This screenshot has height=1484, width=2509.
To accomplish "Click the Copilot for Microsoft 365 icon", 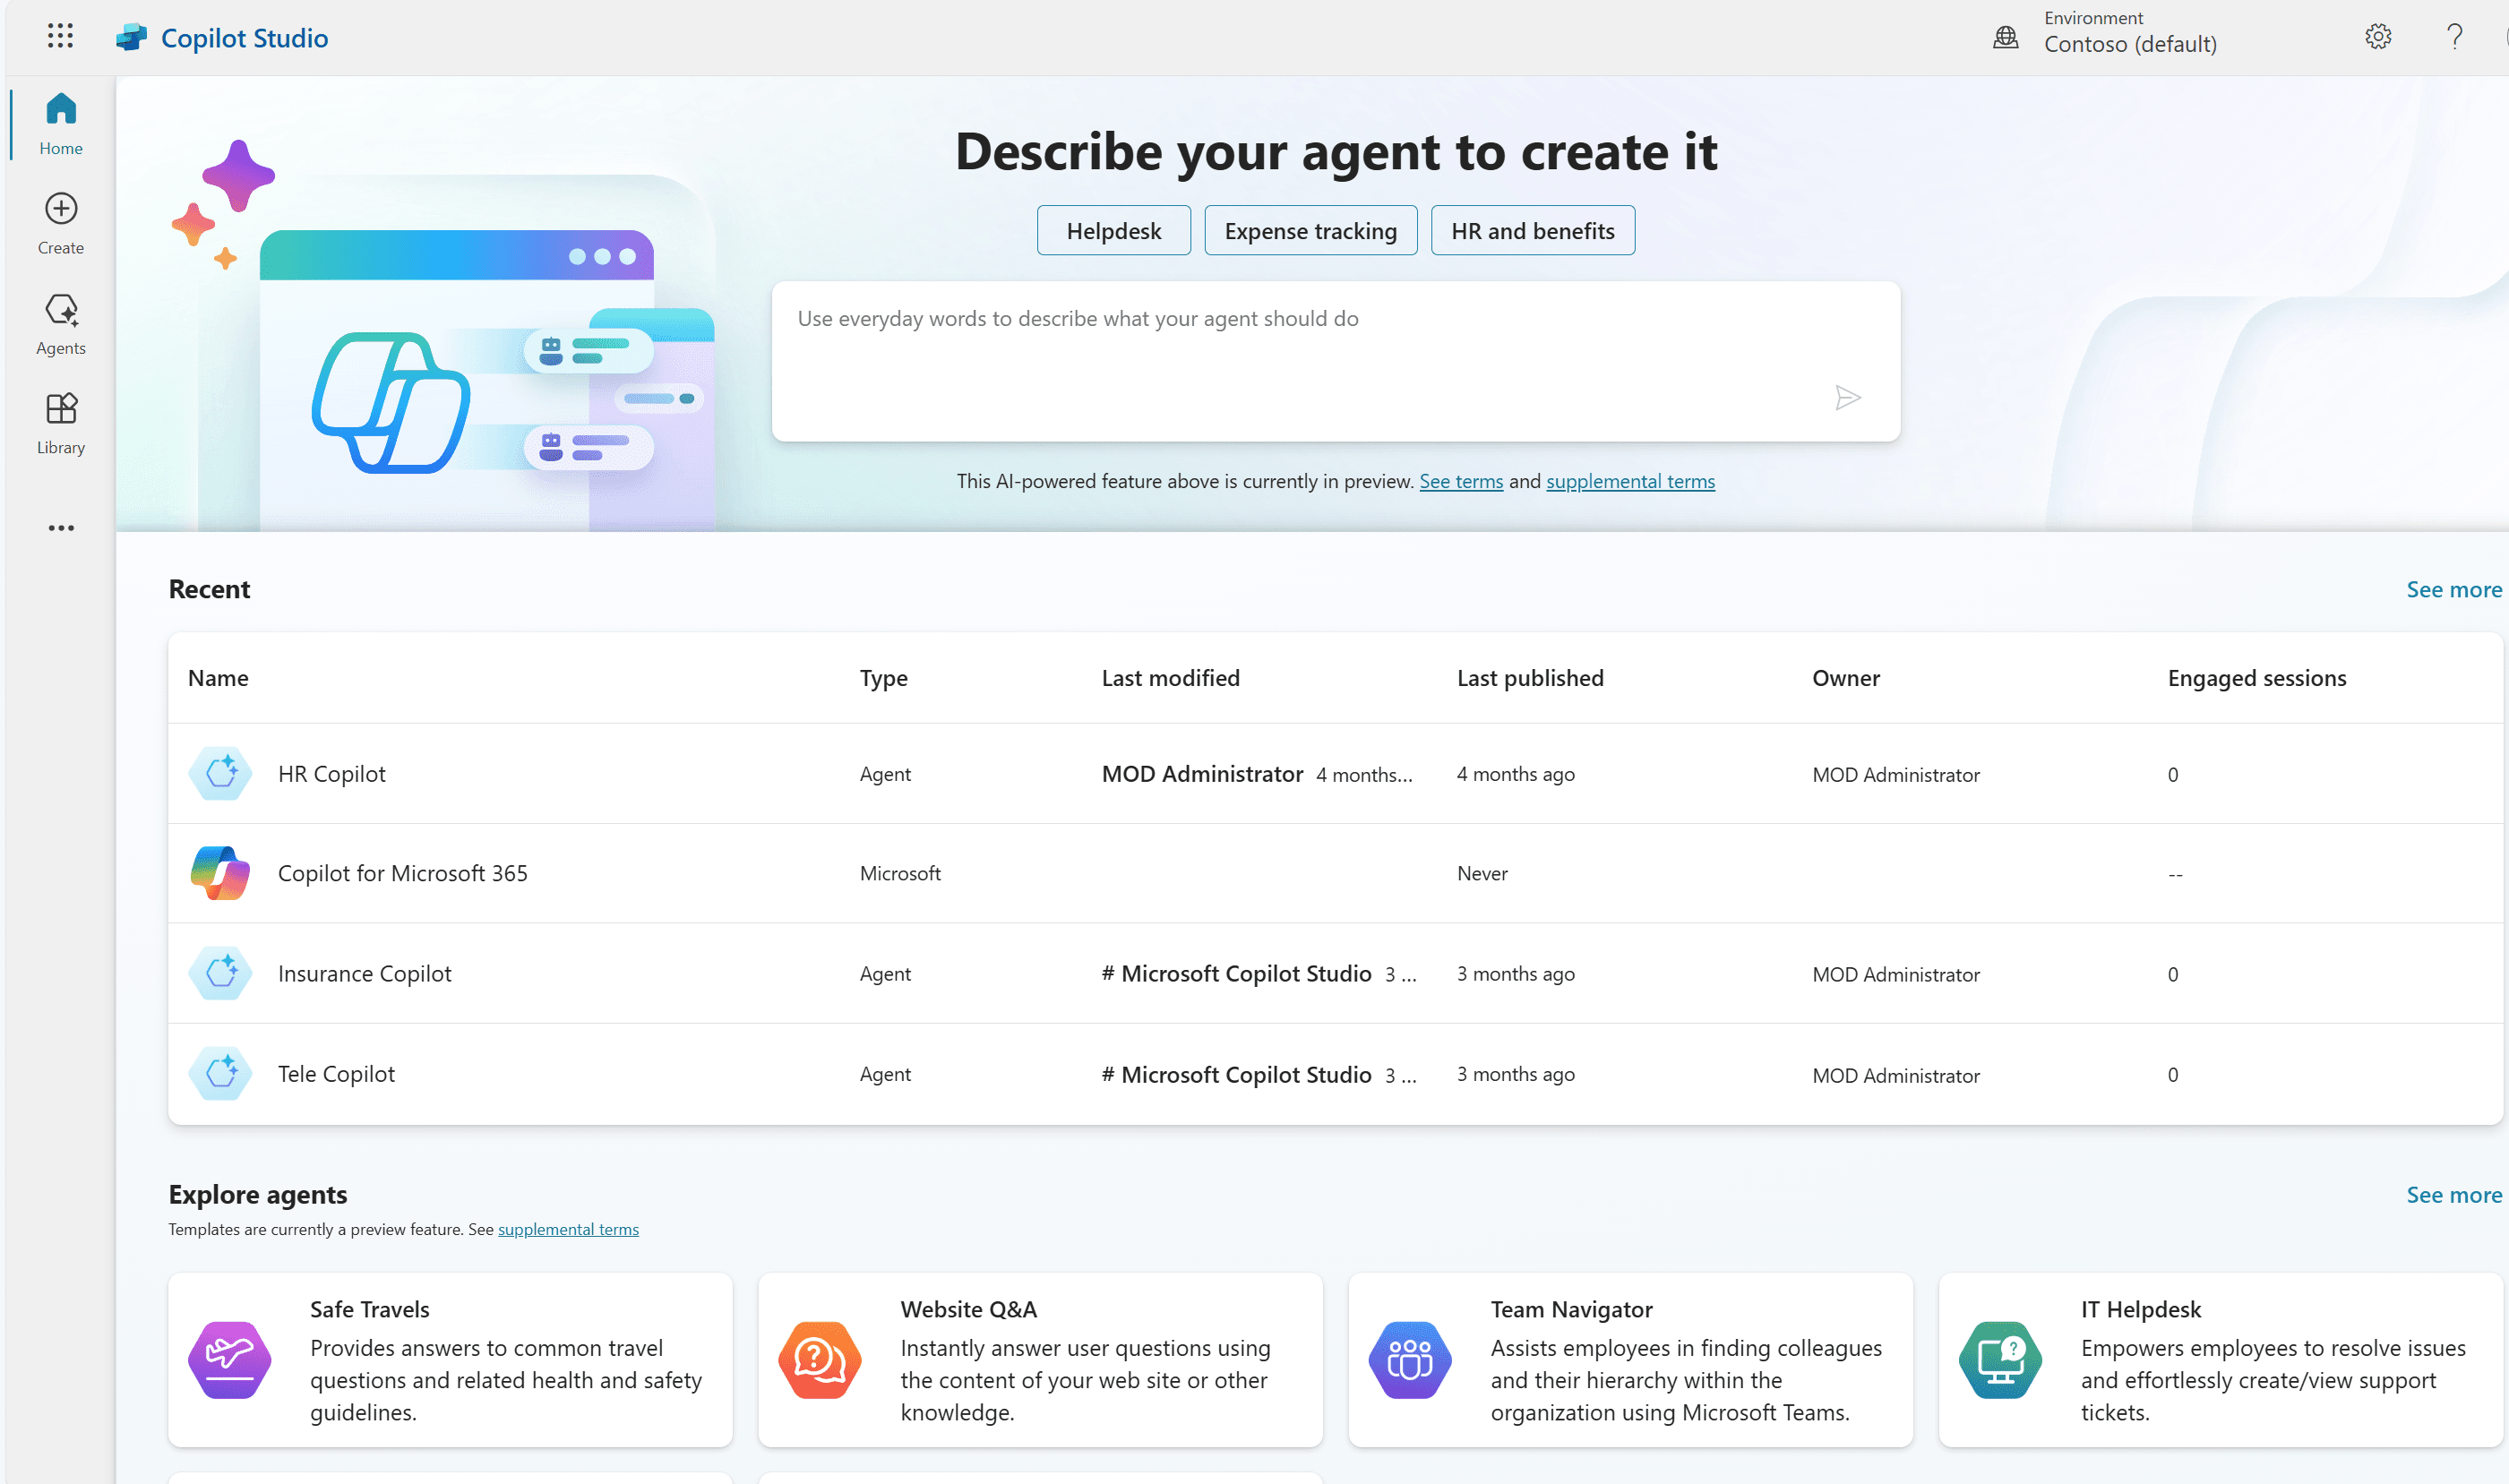I will click(x=221, y=872).
